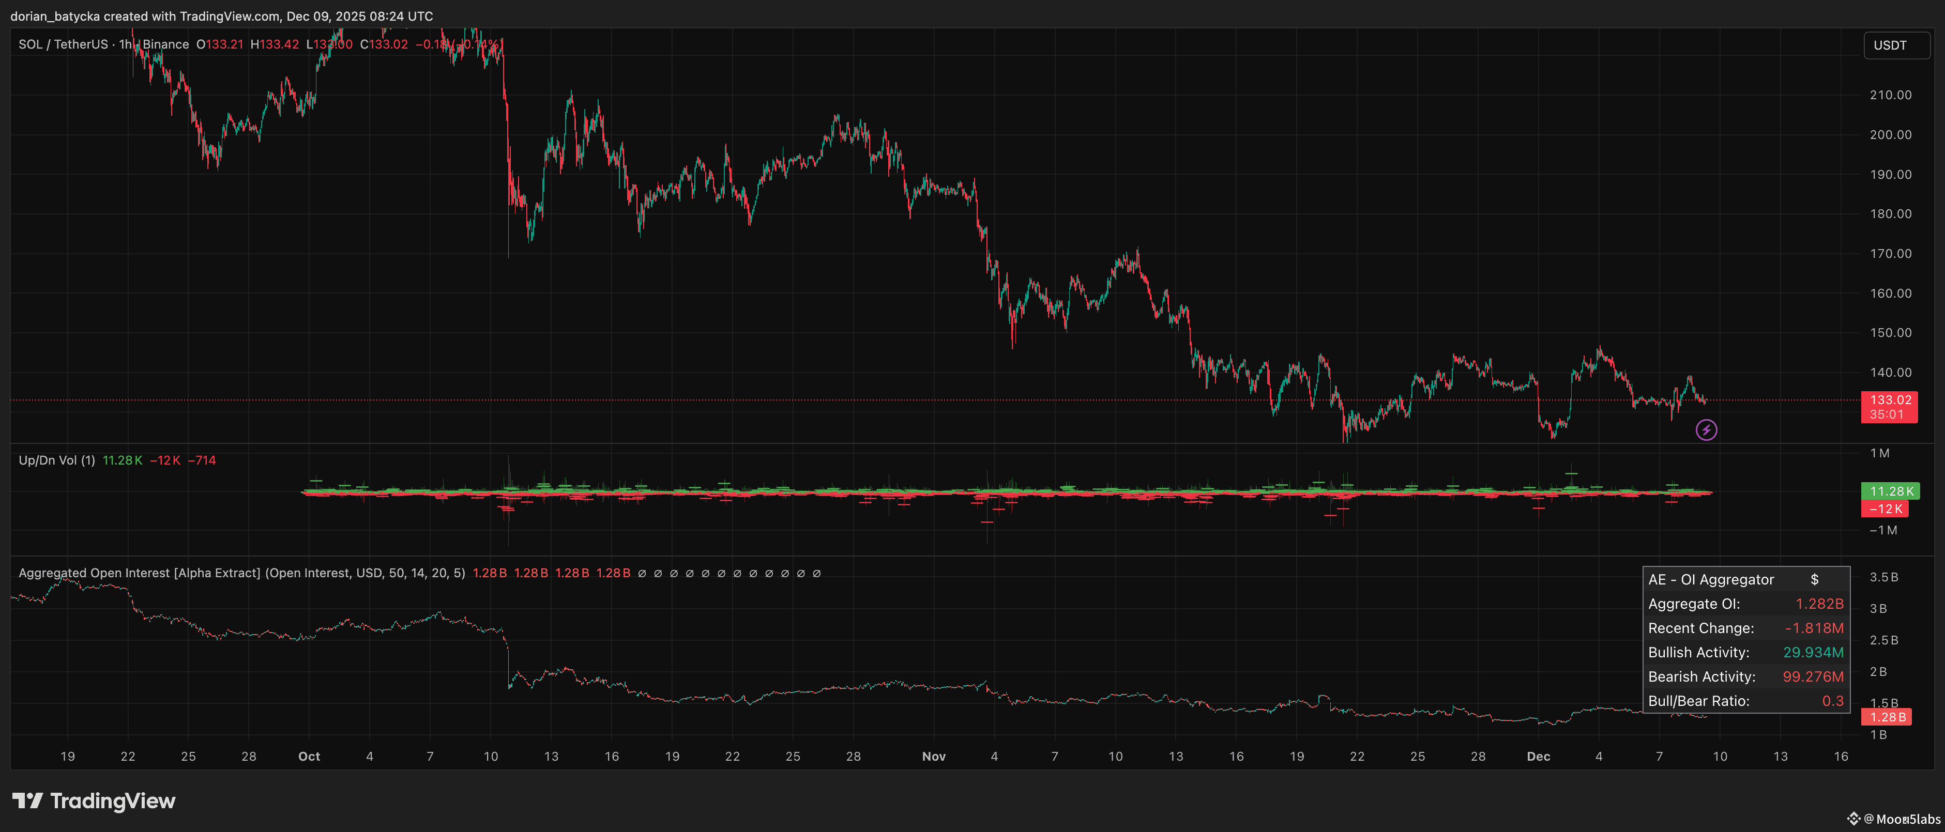1945x832 pixels.
Task: Click the TradingView logo at bottom left
Action: point(94,800)
